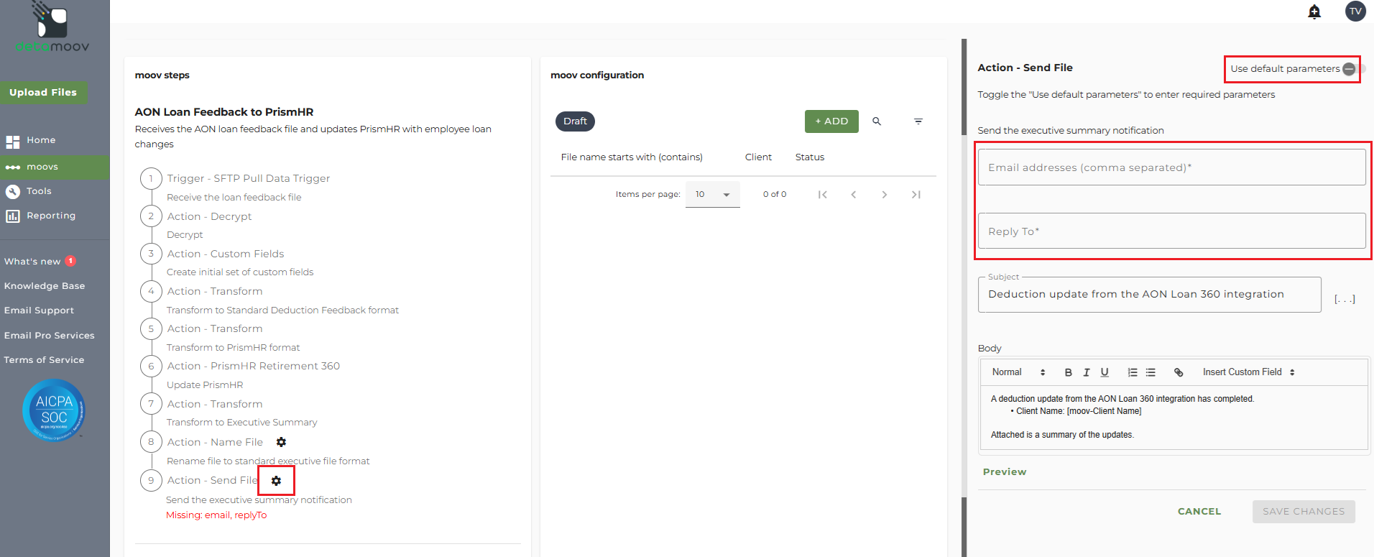Click the SAVE CHANGES button
The width and height of the screenshot is (1374, 557).
1304,512
